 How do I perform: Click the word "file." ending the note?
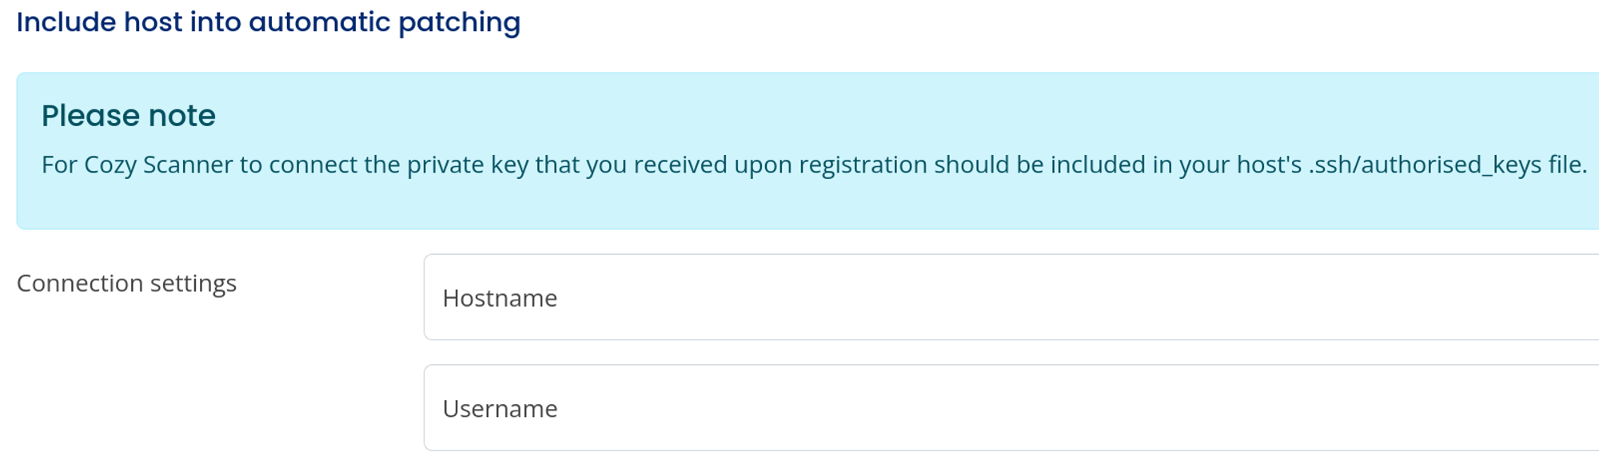[1567, 165]
